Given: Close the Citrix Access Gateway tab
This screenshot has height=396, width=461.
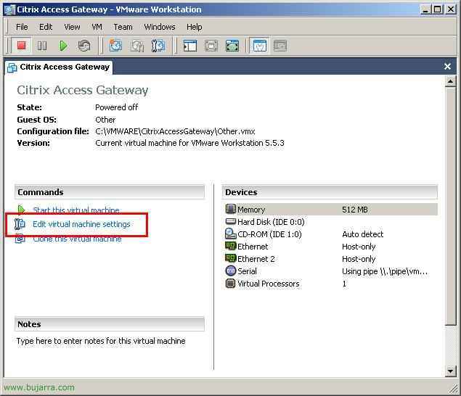Looking at the screenshot, I should [447, 67].
